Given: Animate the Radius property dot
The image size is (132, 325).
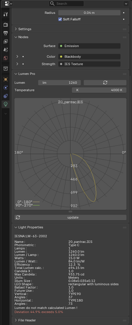Looking at the screenshot, I should (124, 13).
